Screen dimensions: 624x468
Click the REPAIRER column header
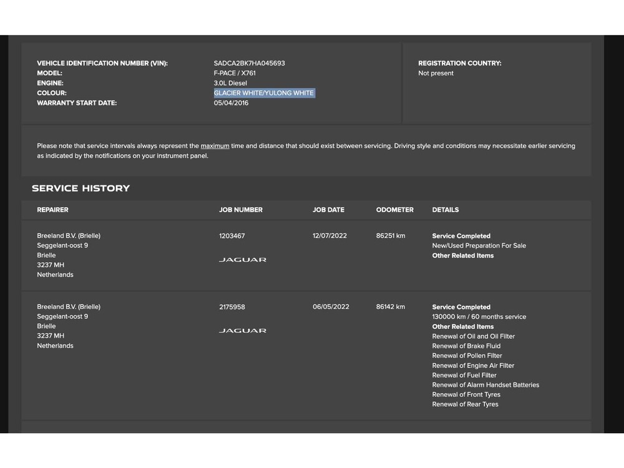[52, 210]
